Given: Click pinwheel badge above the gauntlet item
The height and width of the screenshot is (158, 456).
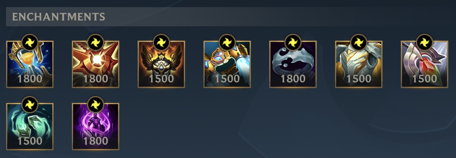Looking at the screenshot, I should tap(227, 42).
